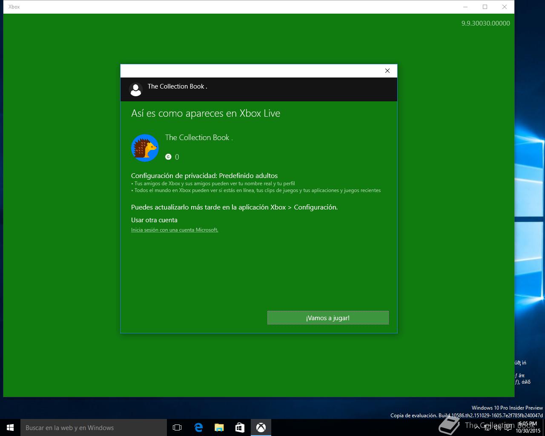This screenshot has width=545, height=436.
Task: Open the taskbar clock showing 6:05 PM
Action: point(528,427)
